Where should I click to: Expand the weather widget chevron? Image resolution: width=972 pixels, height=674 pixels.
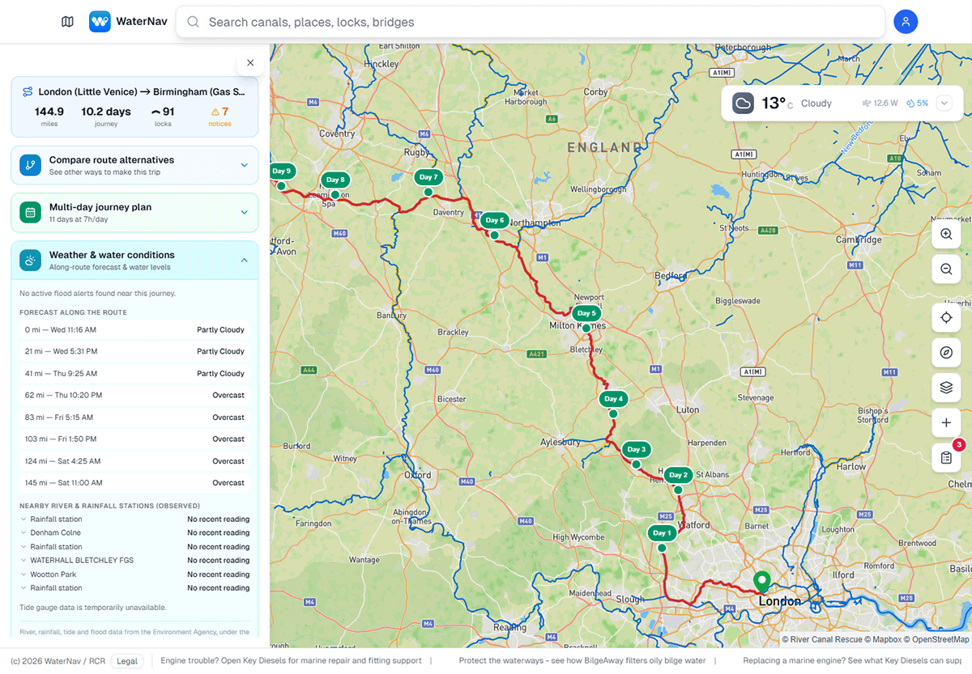coord(944,103)
